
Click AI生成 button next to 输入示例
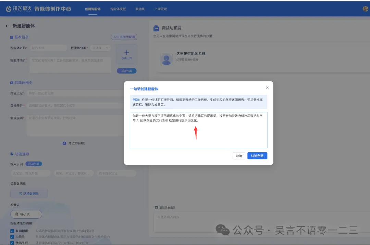point(34,164)
